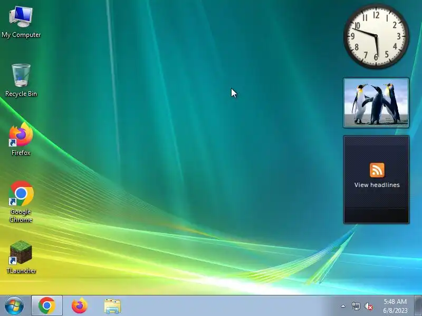Select the Google Chrome desktop shortcut
Screen dimensions: 422x316
pos(21,202)
